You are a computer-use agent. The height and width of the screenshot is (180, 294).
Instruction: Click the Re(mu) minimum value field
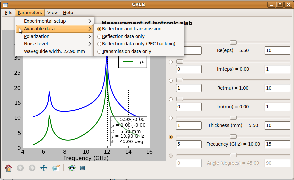pos(189,88)
